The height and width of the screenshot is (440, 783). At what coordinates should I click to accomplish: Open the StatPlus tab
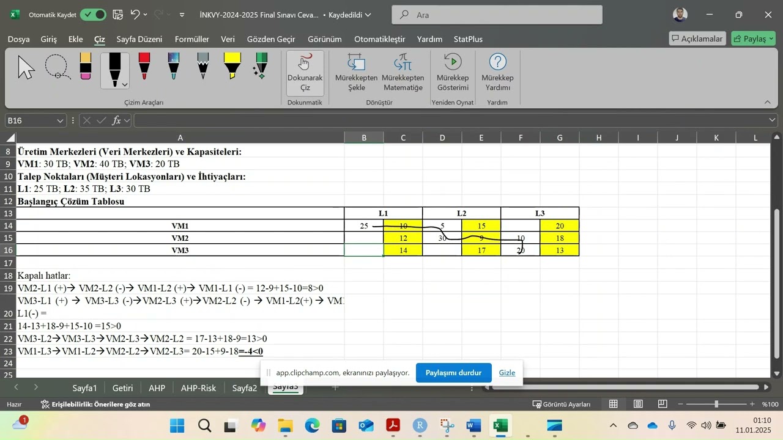click(468, 39)
